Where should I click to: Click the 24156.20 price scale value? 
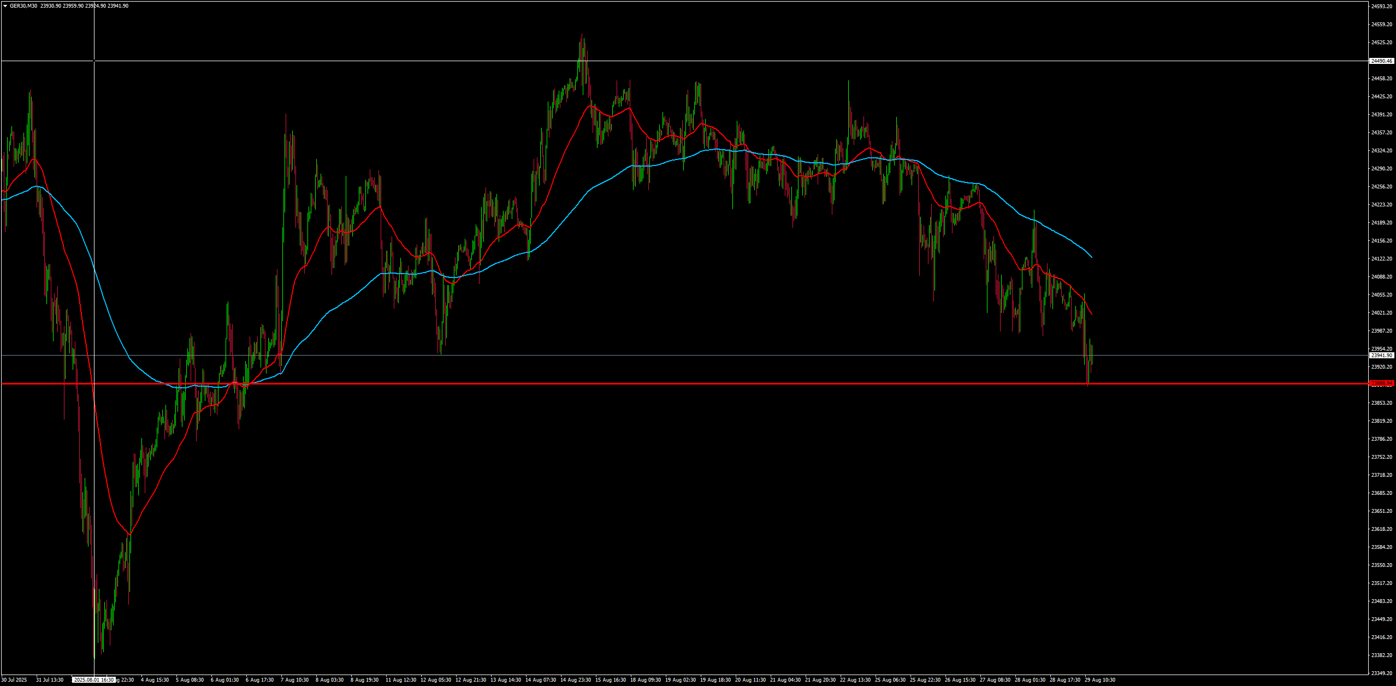point(1382,241)
